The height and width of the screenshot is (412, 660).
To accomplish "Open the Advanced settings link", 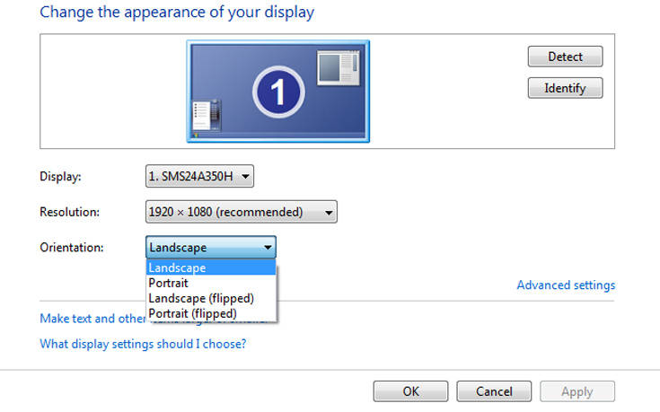I will pos(566,285).
